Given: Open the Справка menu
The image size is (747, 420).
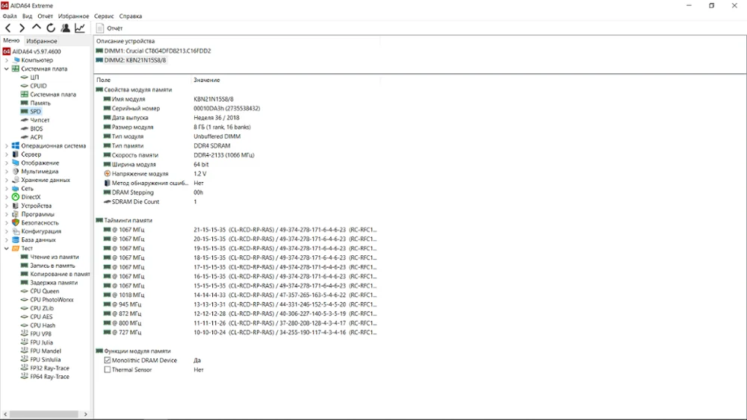Looking at the screenshot, I should pos(131,16).
